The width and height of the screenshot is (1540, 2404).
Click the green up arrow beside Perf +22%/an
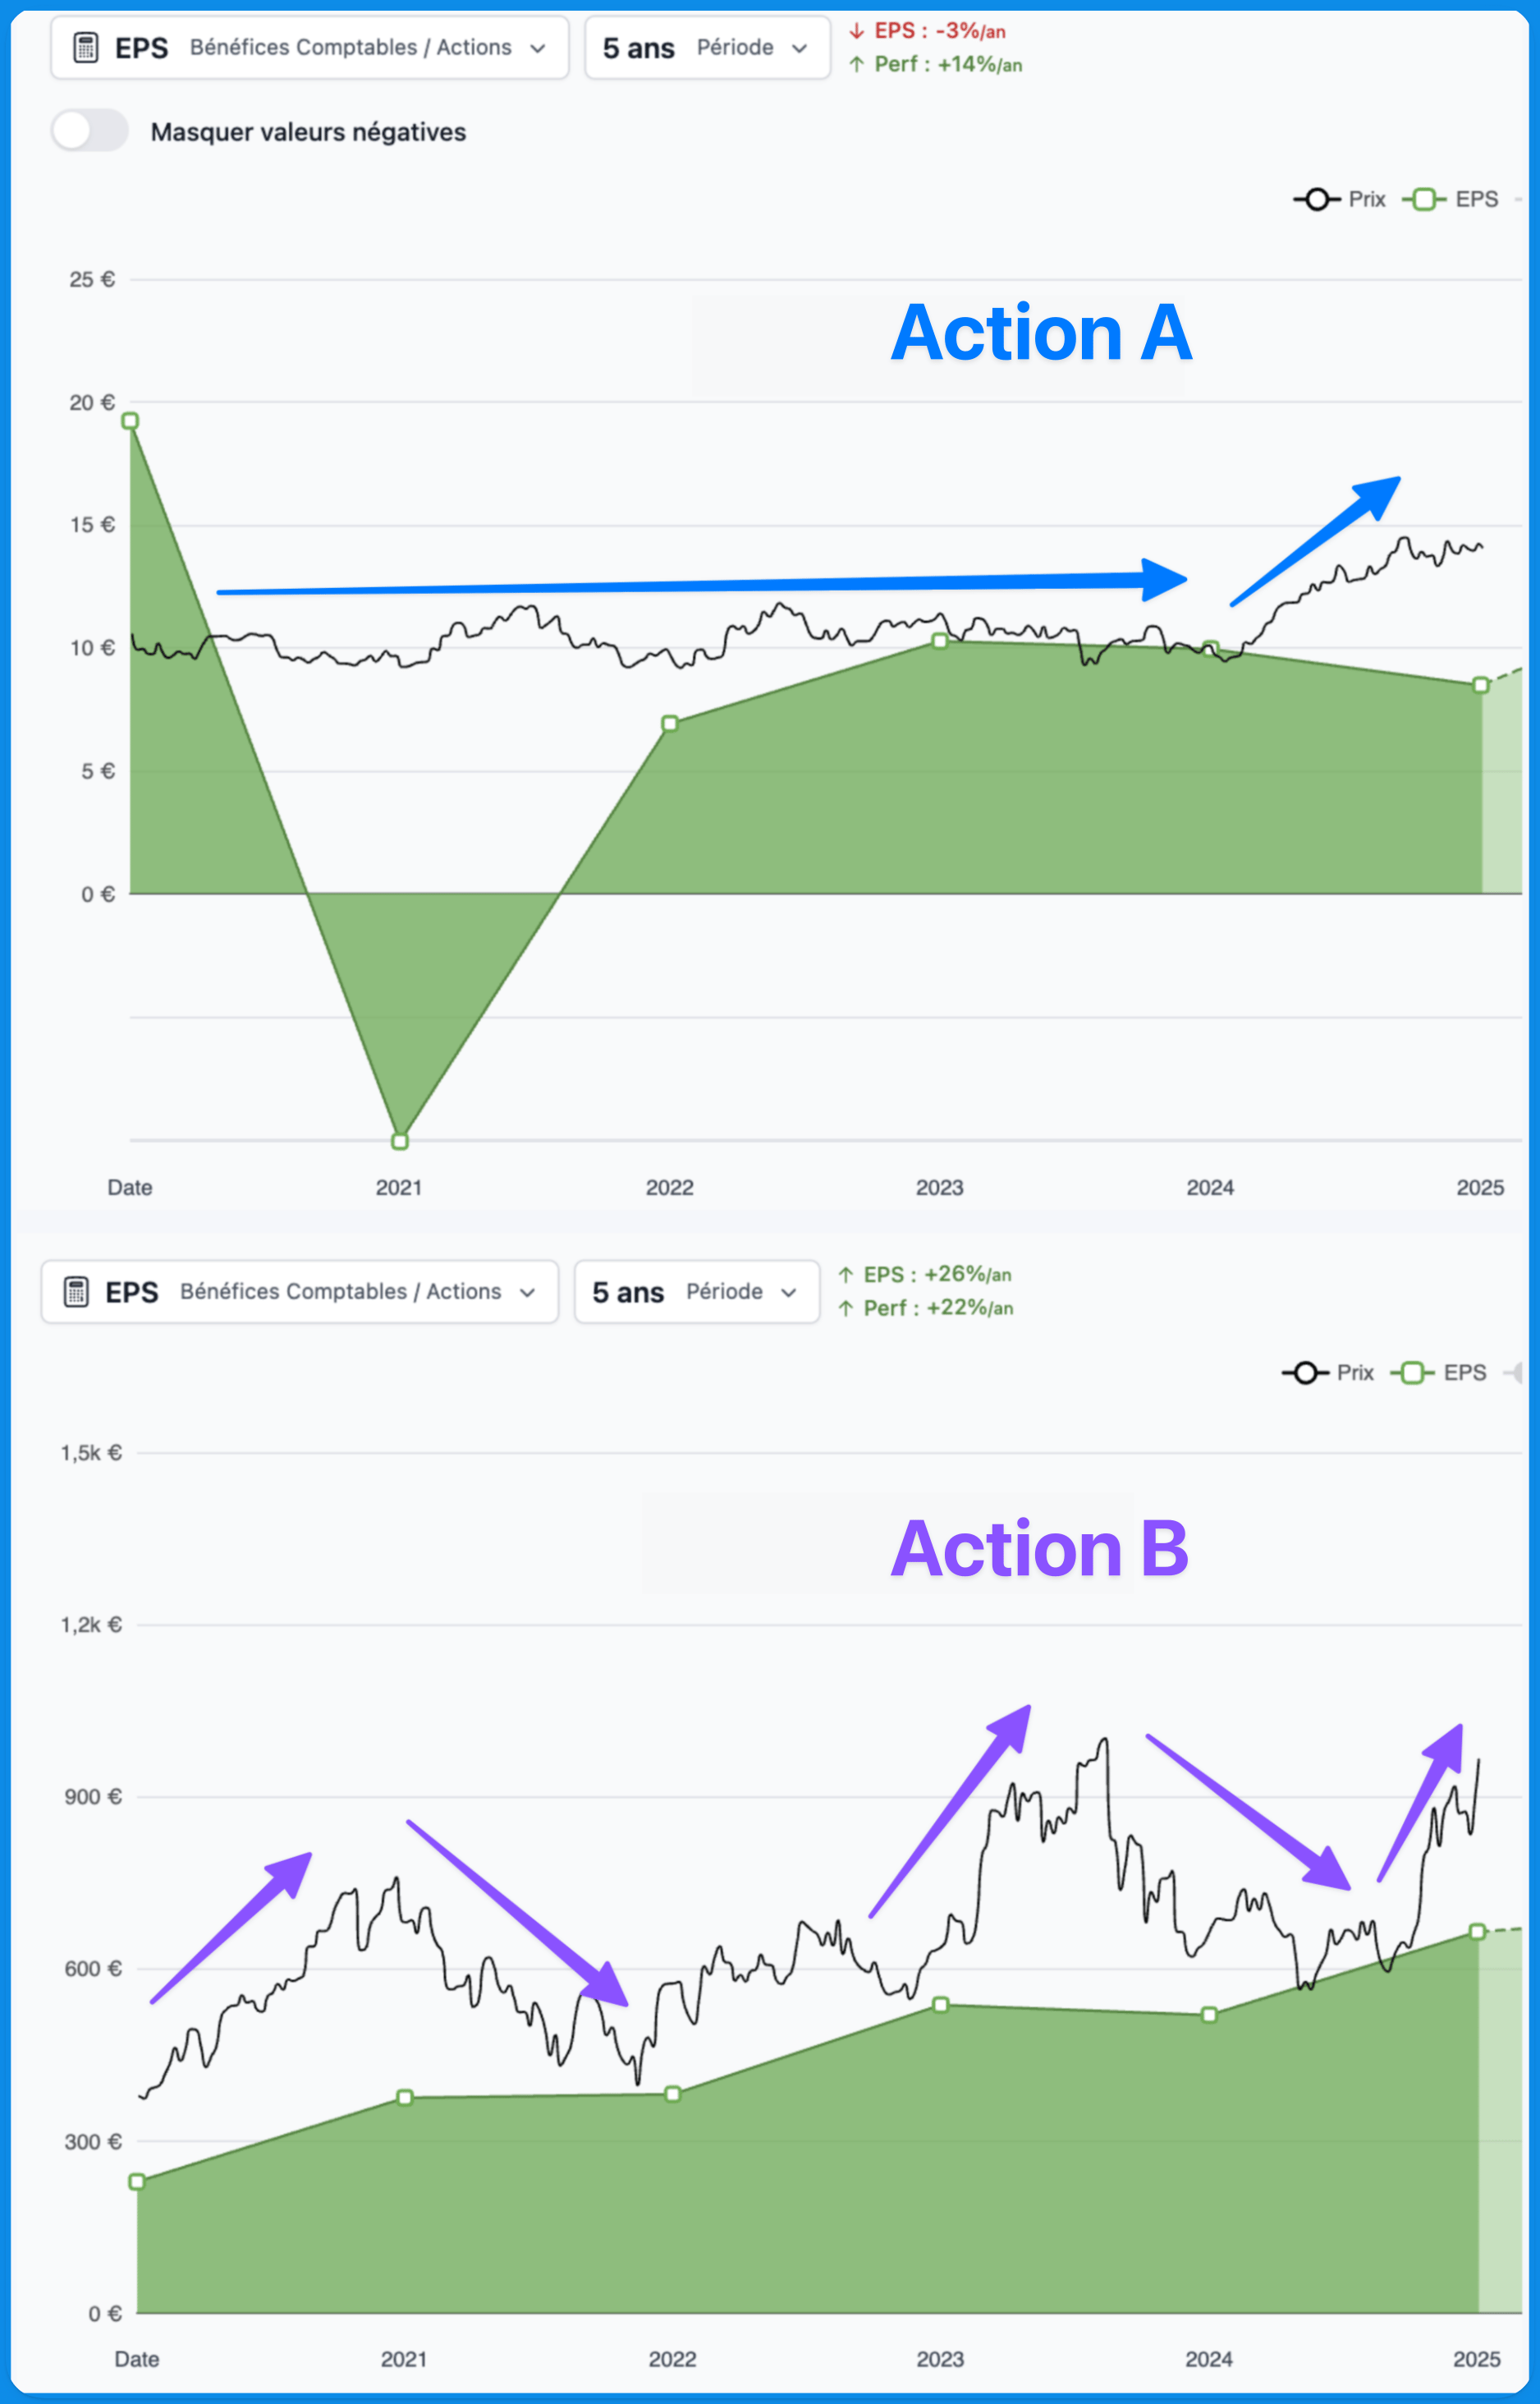click(x=846, y=1308)
